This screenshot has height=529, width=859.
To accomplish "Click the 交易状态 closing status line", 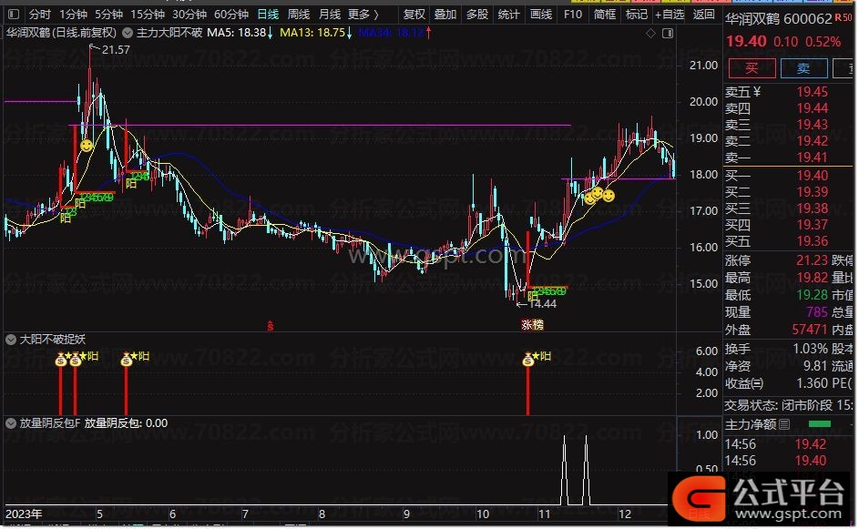I will tap(788, 405).
